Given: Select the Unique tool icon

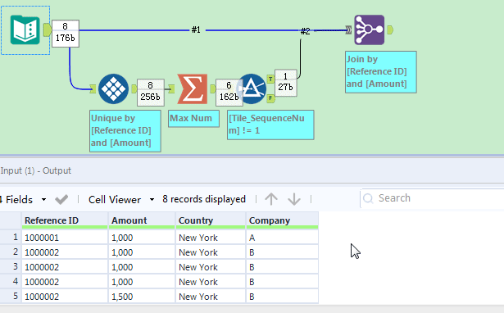Looking at the screenshot, I should click(x=113, y=88).
